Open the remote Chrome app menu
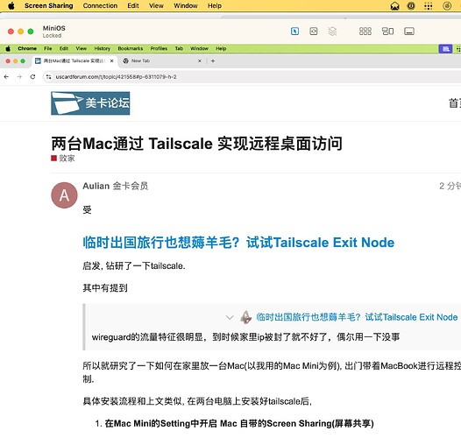This screenshot has height=438, width=461. pyautogui.click(x=27, y=48)
